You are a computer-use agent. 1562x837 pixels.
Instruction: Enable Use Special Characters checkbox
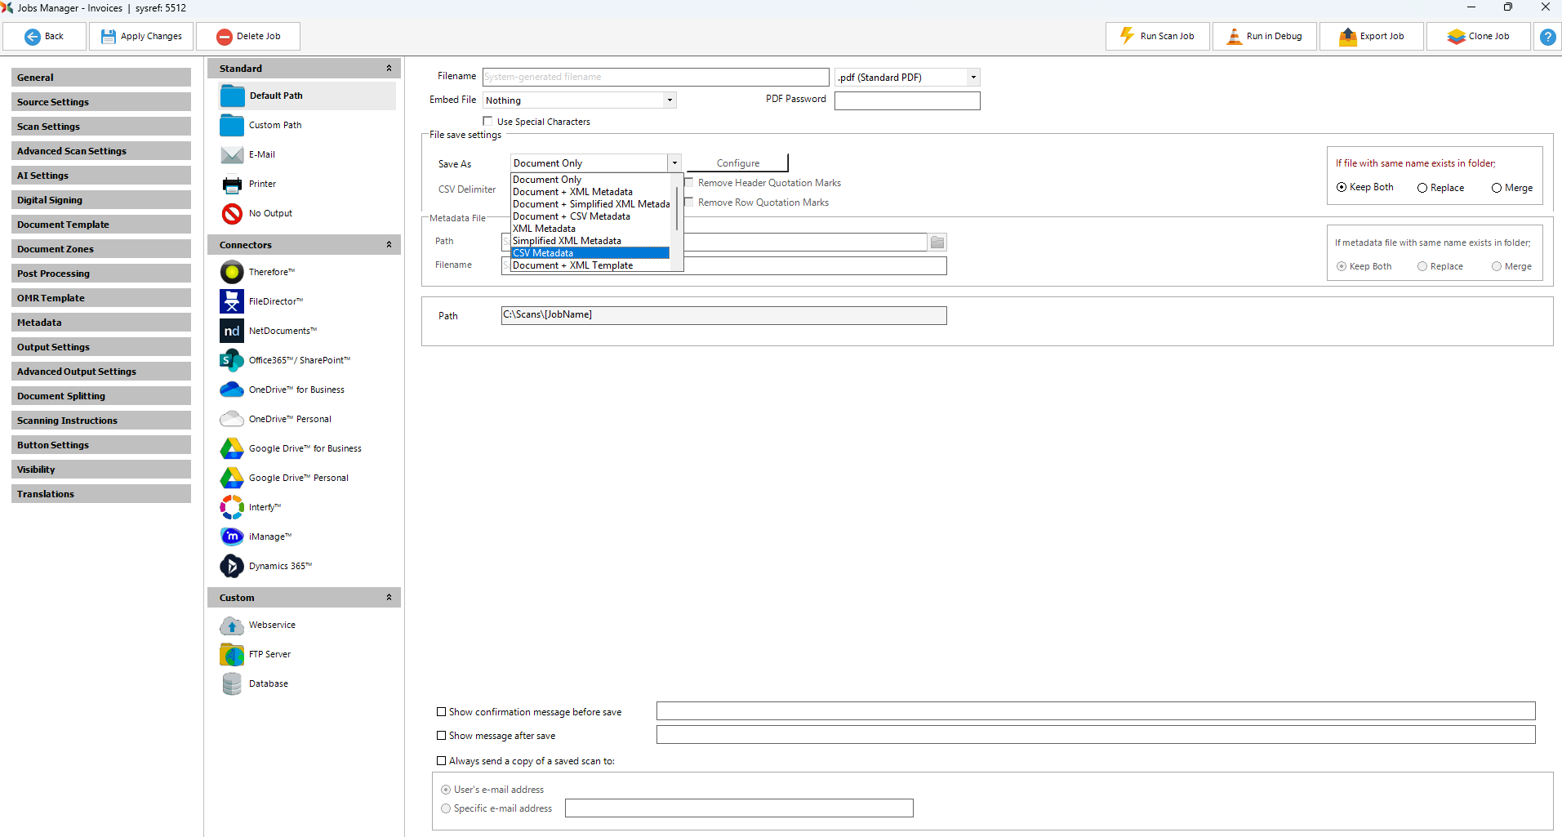[x=488, y=122]
